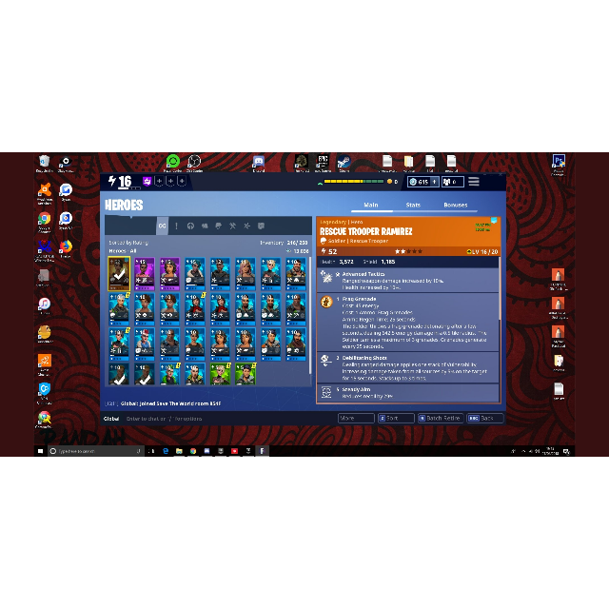This screenshot has height=609, width=609.
Task: Select the gold-bordered checked hero card
Action: (119, 274)
